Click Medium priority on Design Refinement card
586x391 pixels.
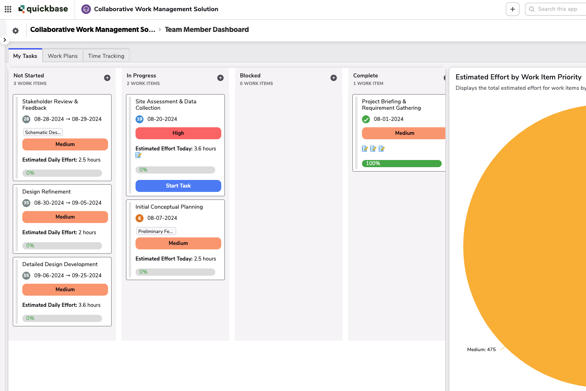pos(65,217)
